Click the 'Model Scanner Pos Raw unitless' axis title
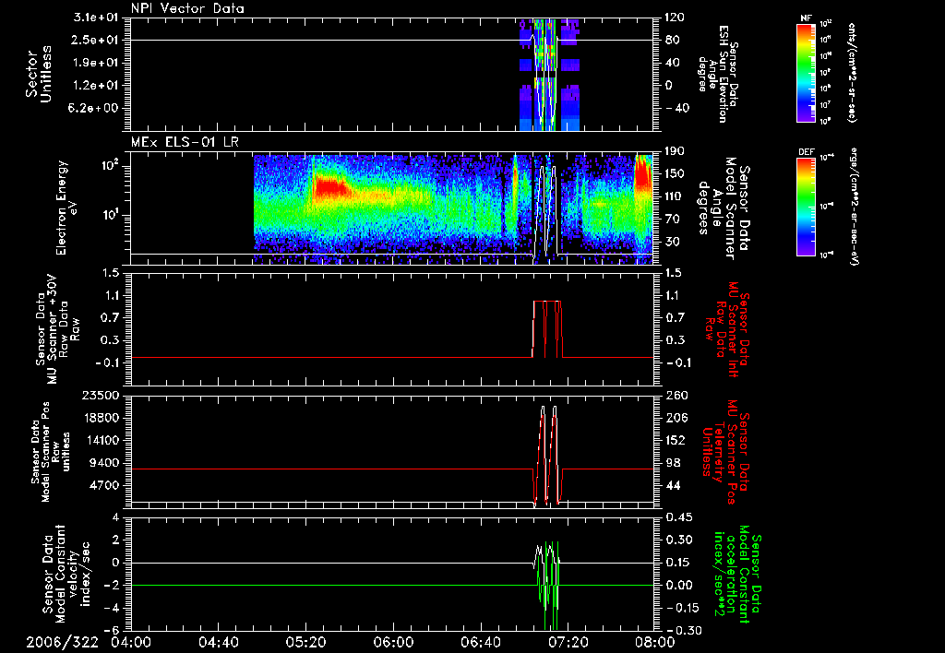 [50, 452]
